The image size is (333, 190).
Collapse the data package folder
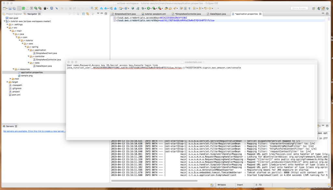pyautogui.click(x=29, y=63)
